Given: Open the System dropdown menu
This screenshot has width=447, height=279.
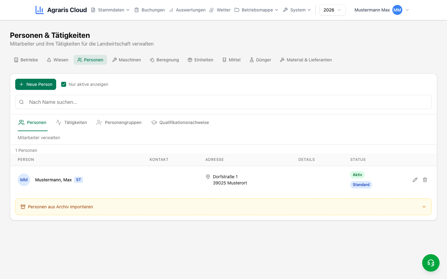Looking at the screenshot, I should 297,10.
